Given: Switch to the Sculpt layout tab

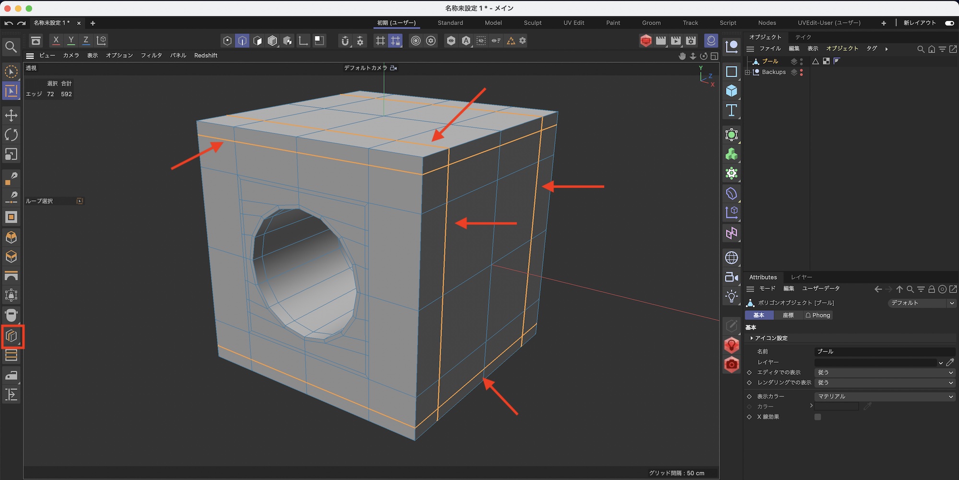Looking at the screenshot, I should [532, 23].
